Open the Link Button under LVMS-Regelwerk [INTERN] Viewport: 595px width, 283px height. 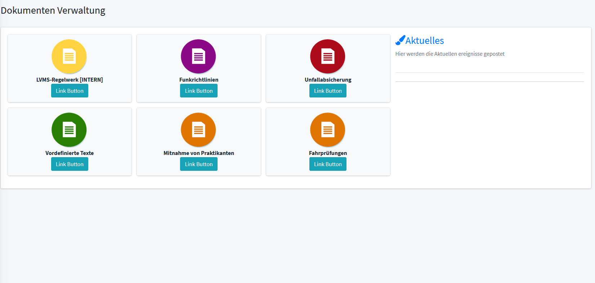pyautogui.click(x=70, y=91)
